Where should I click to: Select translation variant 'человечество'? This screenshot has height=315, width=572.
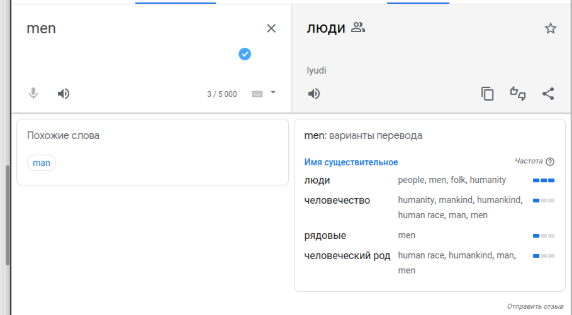click(337, 201)
